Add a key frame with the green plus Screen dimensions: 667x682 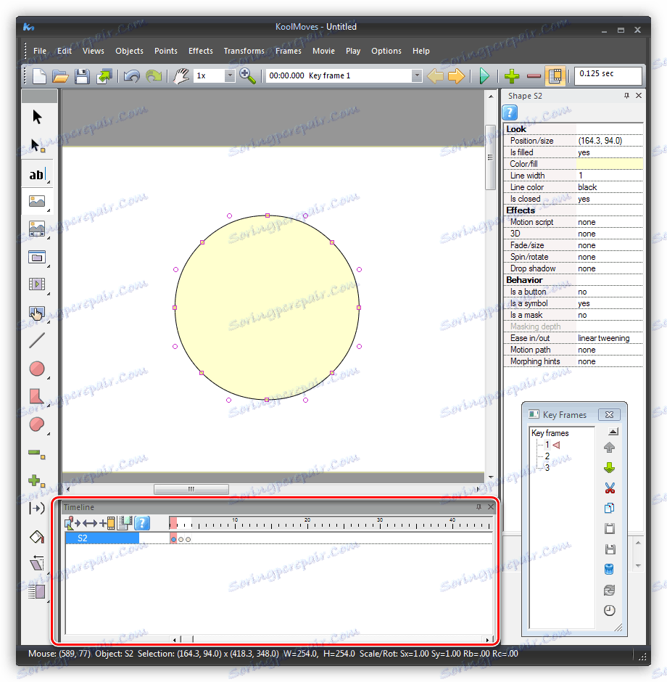[x=512, y=76]
